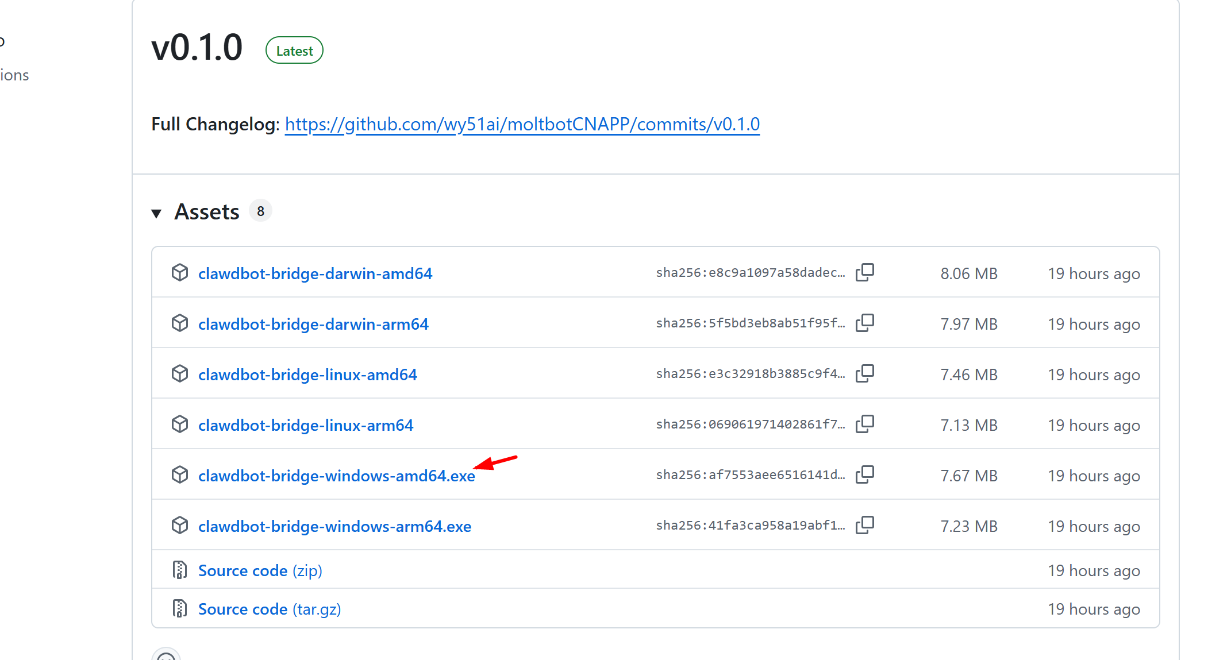Download clawdbot-bridge-darwin-amd64
This screenshot has height=660, width=1231.
point(315,273)
